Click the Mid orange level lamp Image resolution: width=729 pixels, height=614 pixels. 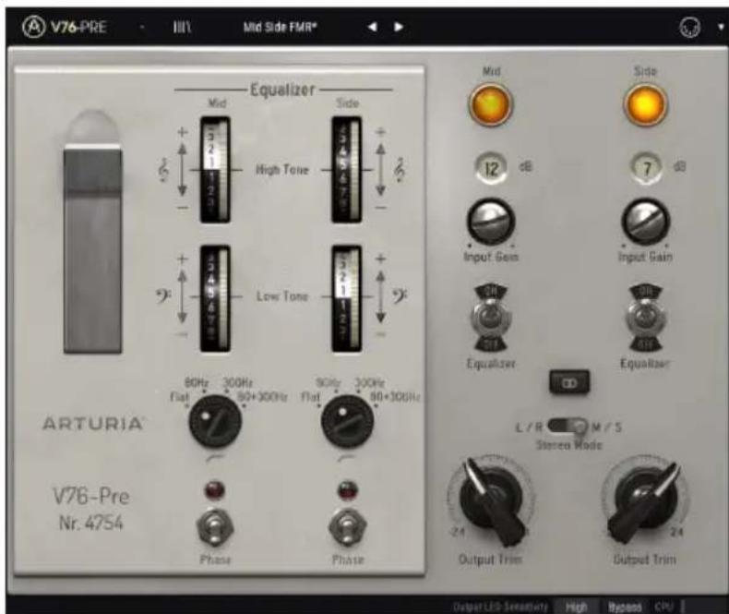point(491,105)
